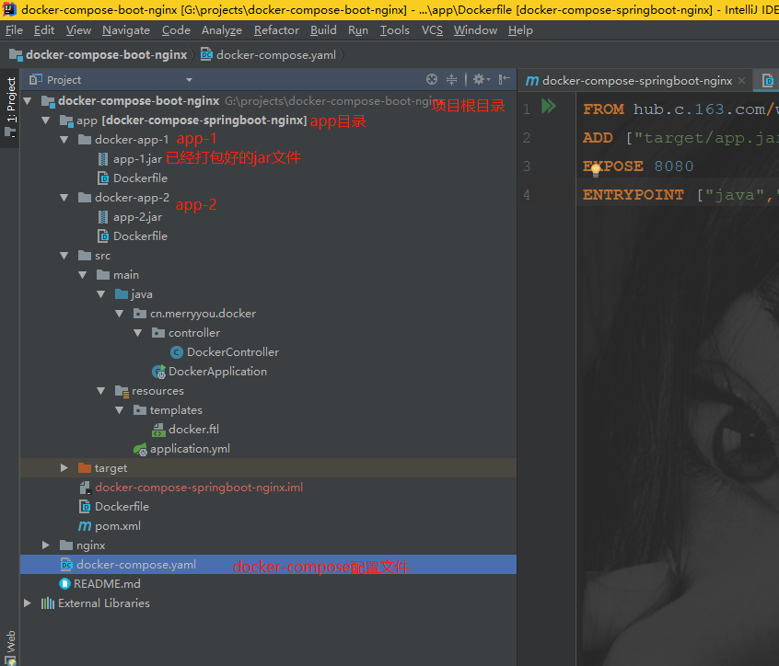Viewport: 779px width, 666px height.
Task: Click the docker-compose.yaml file icon in tree
Action: [x=66, y=565]
